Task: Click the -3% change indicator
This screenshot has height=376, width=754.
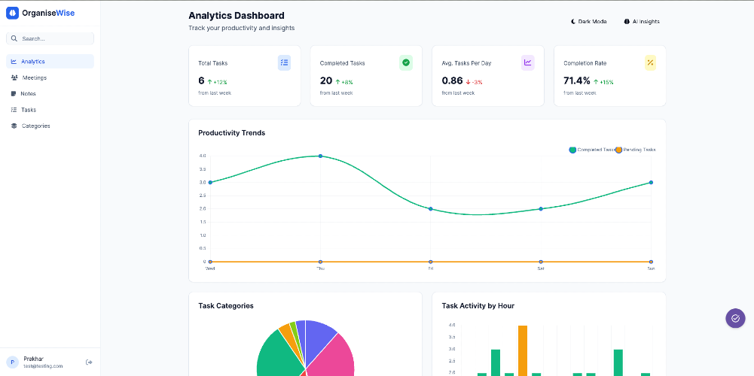Action: pos(474,82)
